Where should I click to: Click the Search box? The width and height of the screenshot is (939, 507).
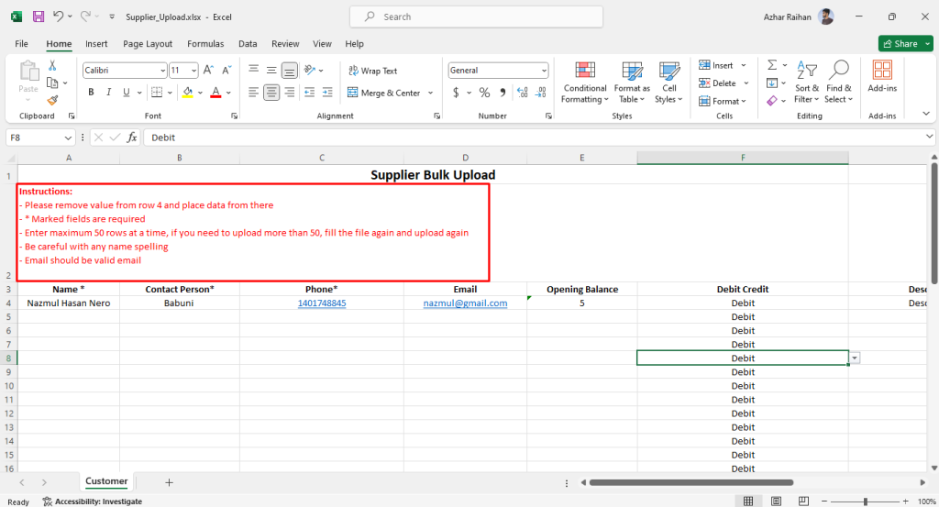[x=476, y=17]
